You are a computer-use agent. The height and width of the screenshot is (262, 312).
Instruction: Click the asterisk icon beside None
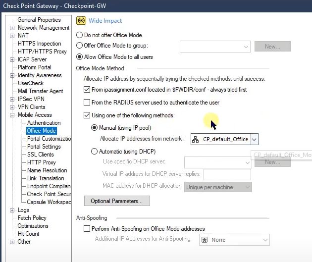[x=205, y=240]
